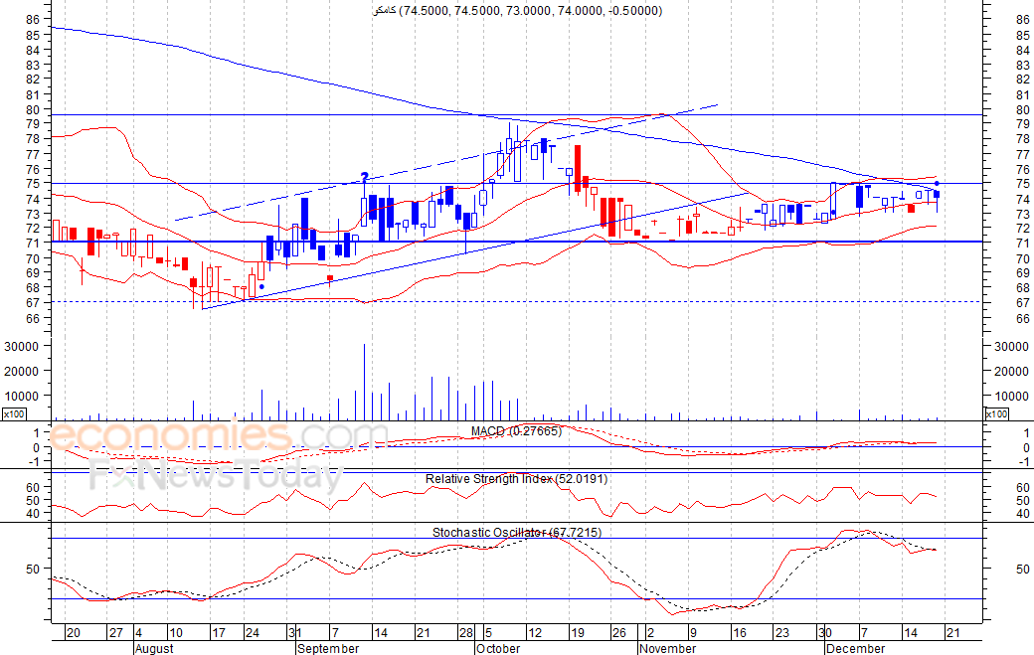Click the chart title with OHLC values 74.5000
1034x655 pixels.
point(517,11)
